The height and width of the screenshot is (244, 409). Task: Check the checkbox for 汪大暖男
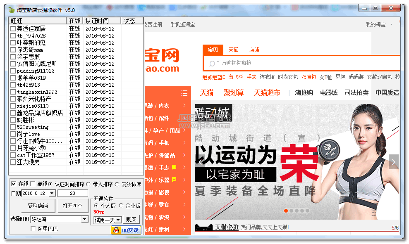(13, 162)
